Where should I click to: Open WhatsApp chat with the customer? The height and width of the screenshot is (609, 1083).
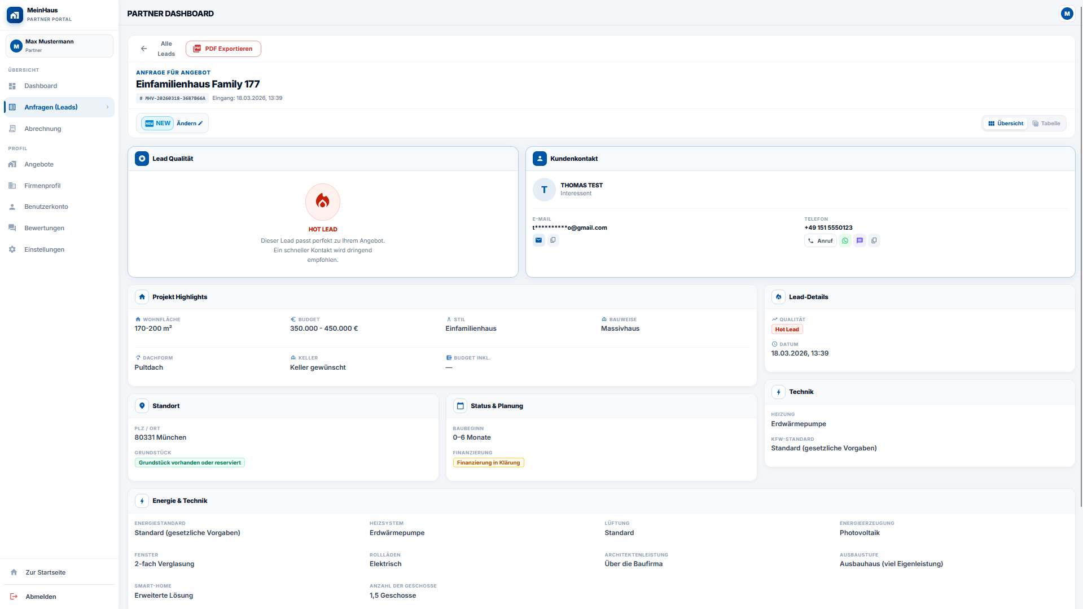click(x=845, y=241)
